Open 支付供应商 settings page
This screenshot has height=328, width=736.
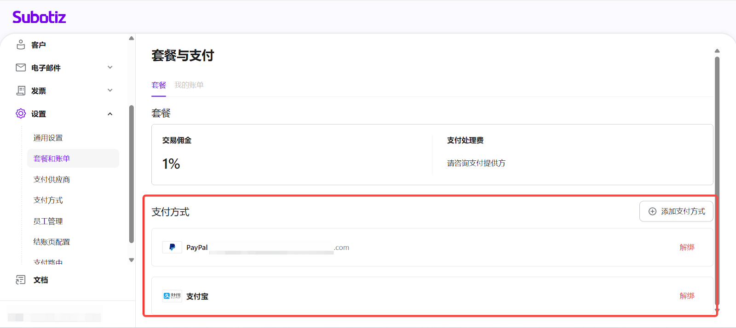click(52, 179)
